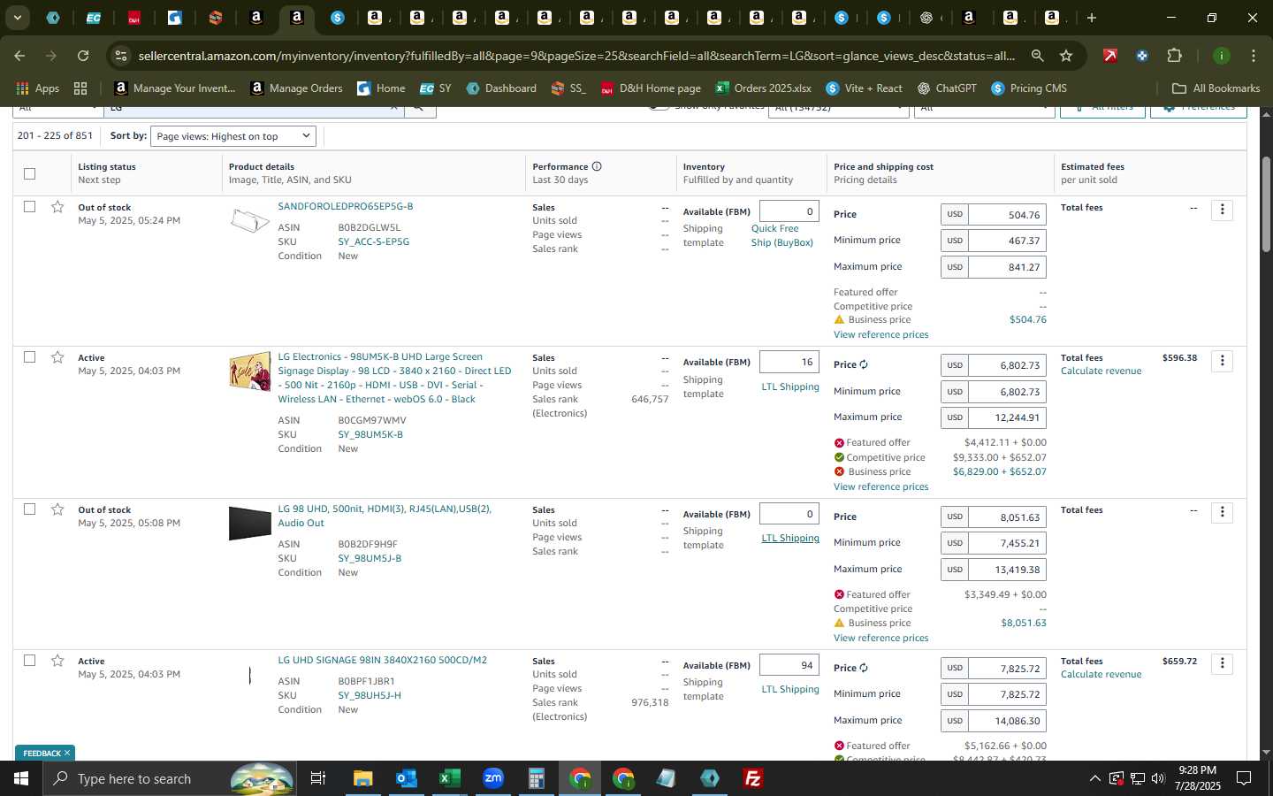Image resolution: width=1273 pixels, height=796 pixels.
Task: Open the Pricing CMS bookmark
Action: [1029, 88]
